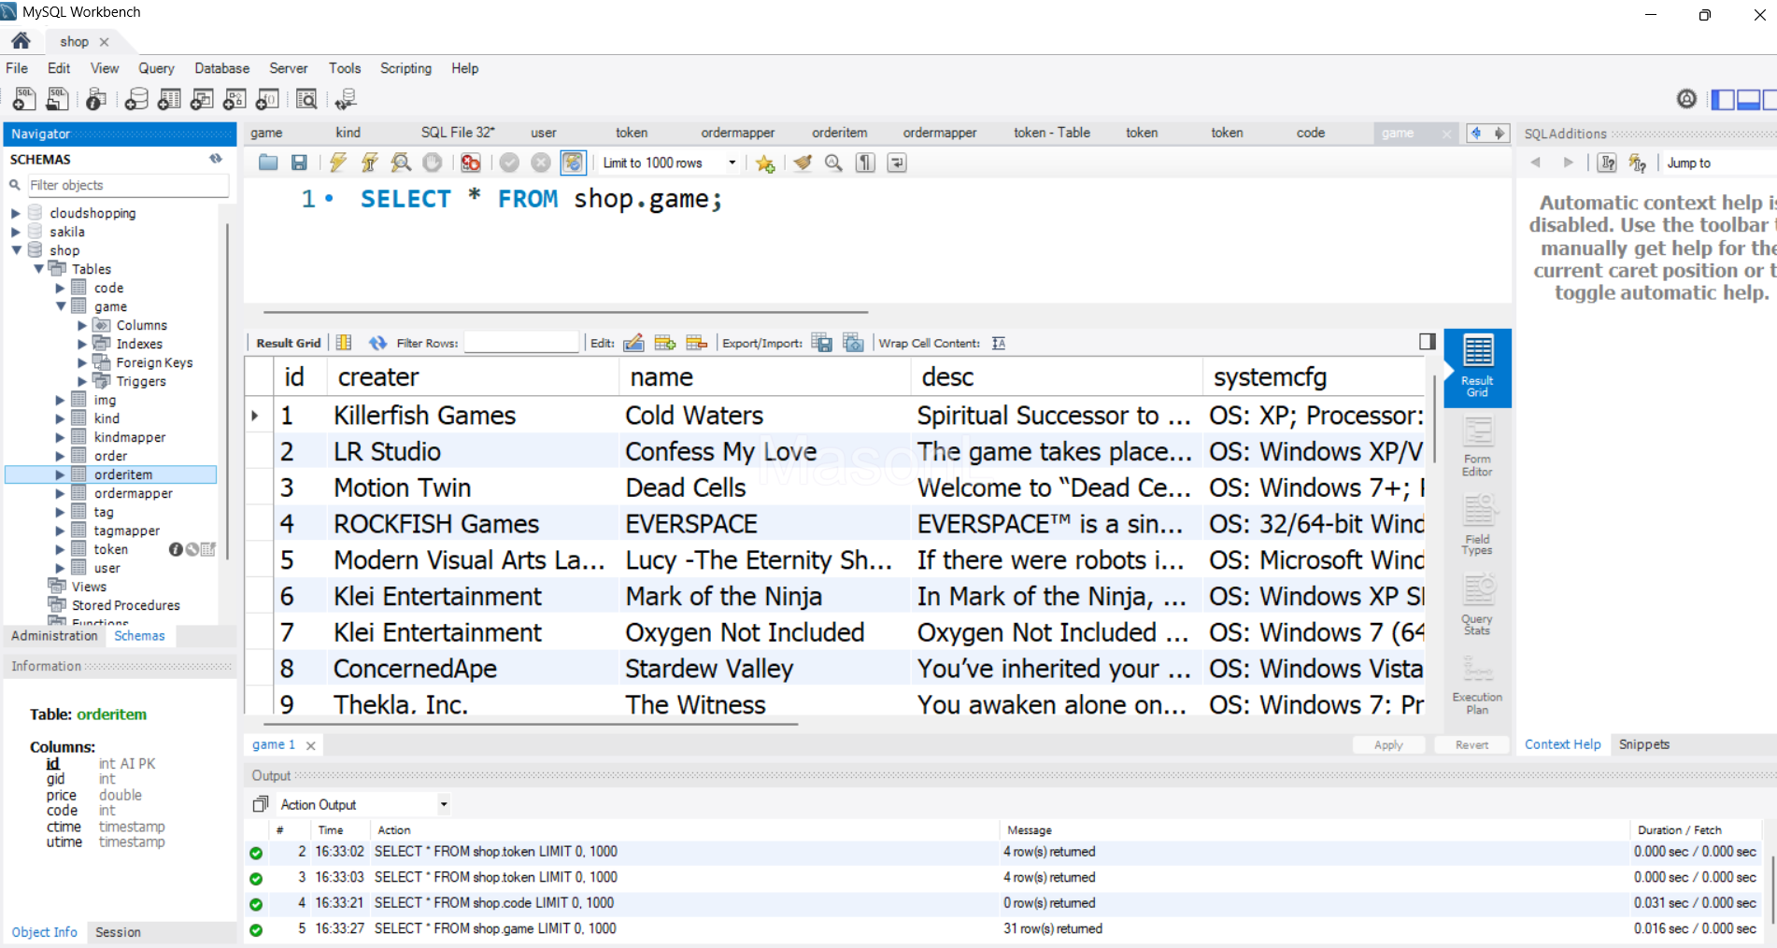
Task: Click the Beautify query star icon
Action: point(765,163)
